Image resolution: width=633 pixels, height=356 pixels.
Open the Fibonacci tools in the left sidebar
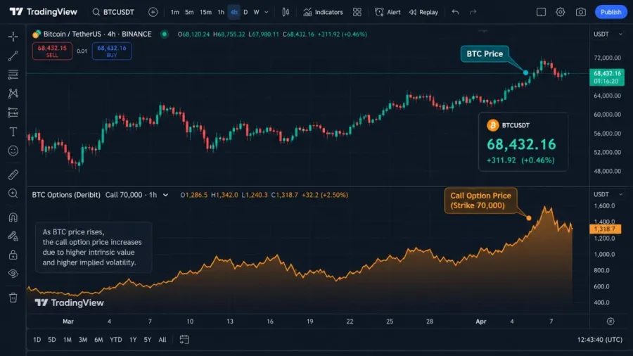point(13,75)
